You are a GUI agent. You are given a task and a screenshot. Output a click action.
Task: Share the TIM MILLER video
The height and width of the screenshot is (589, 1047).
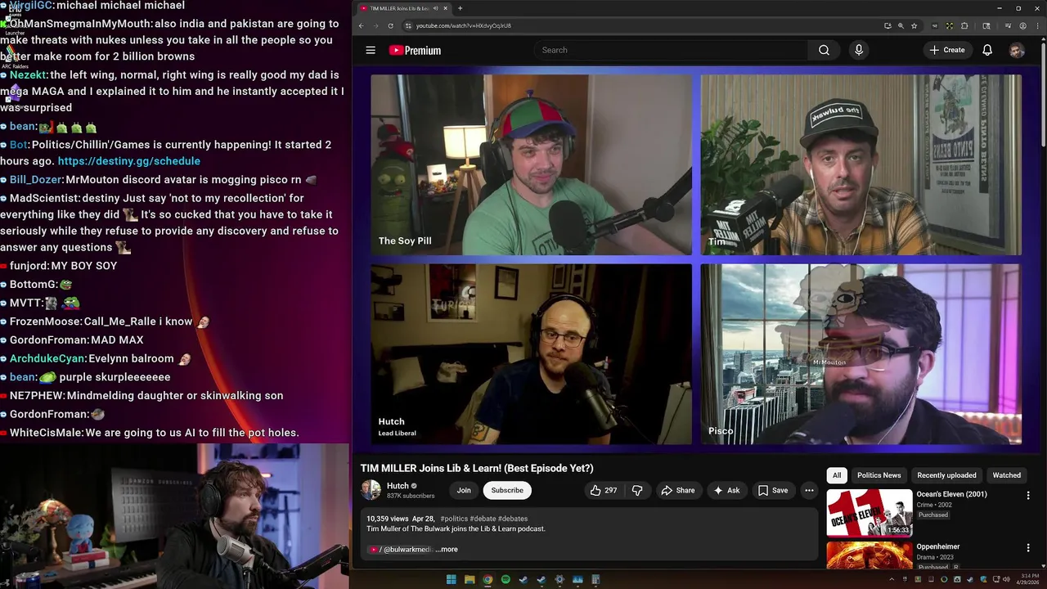click(x=677, y=490)
